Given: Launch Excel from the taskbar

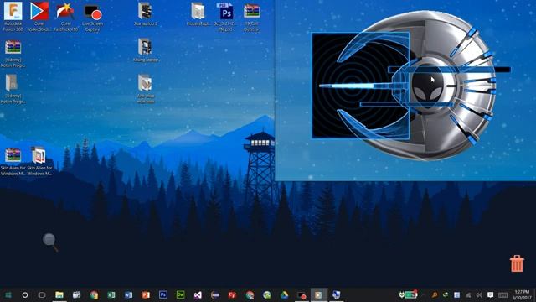Looking at the screenshot, I should point(111,294).
